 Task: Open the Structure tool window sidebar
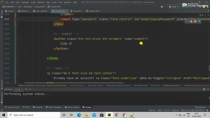(2, 85)
